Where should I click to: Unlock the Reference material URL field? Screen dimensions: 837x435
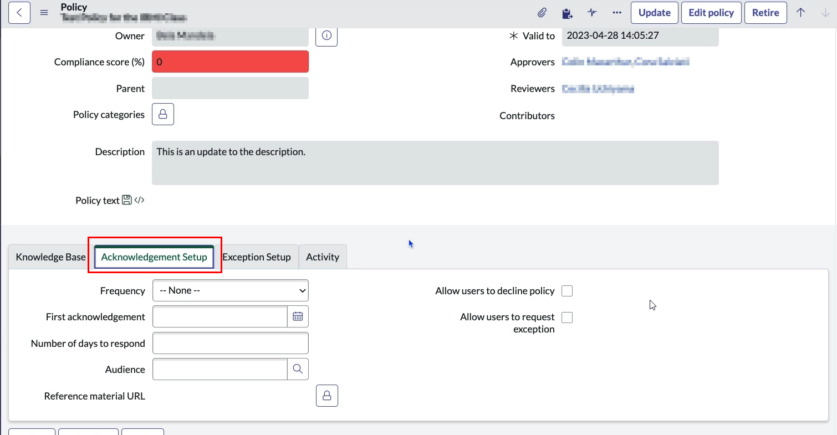tap(327, 396)
